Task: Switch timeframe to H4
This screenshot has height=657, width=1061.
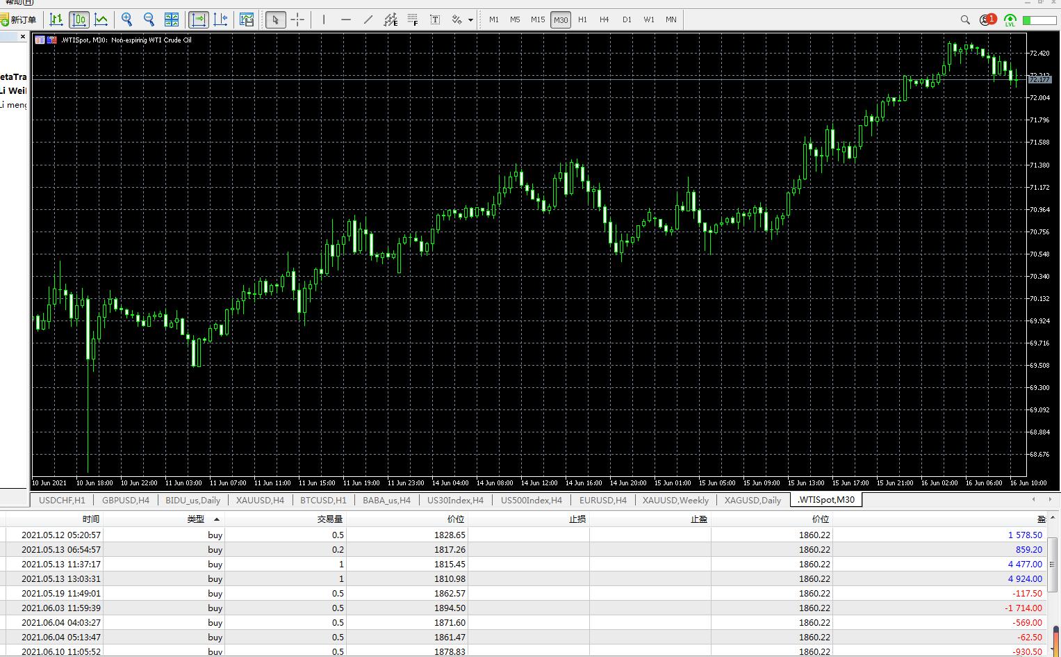Action: [x=604, y=19]
